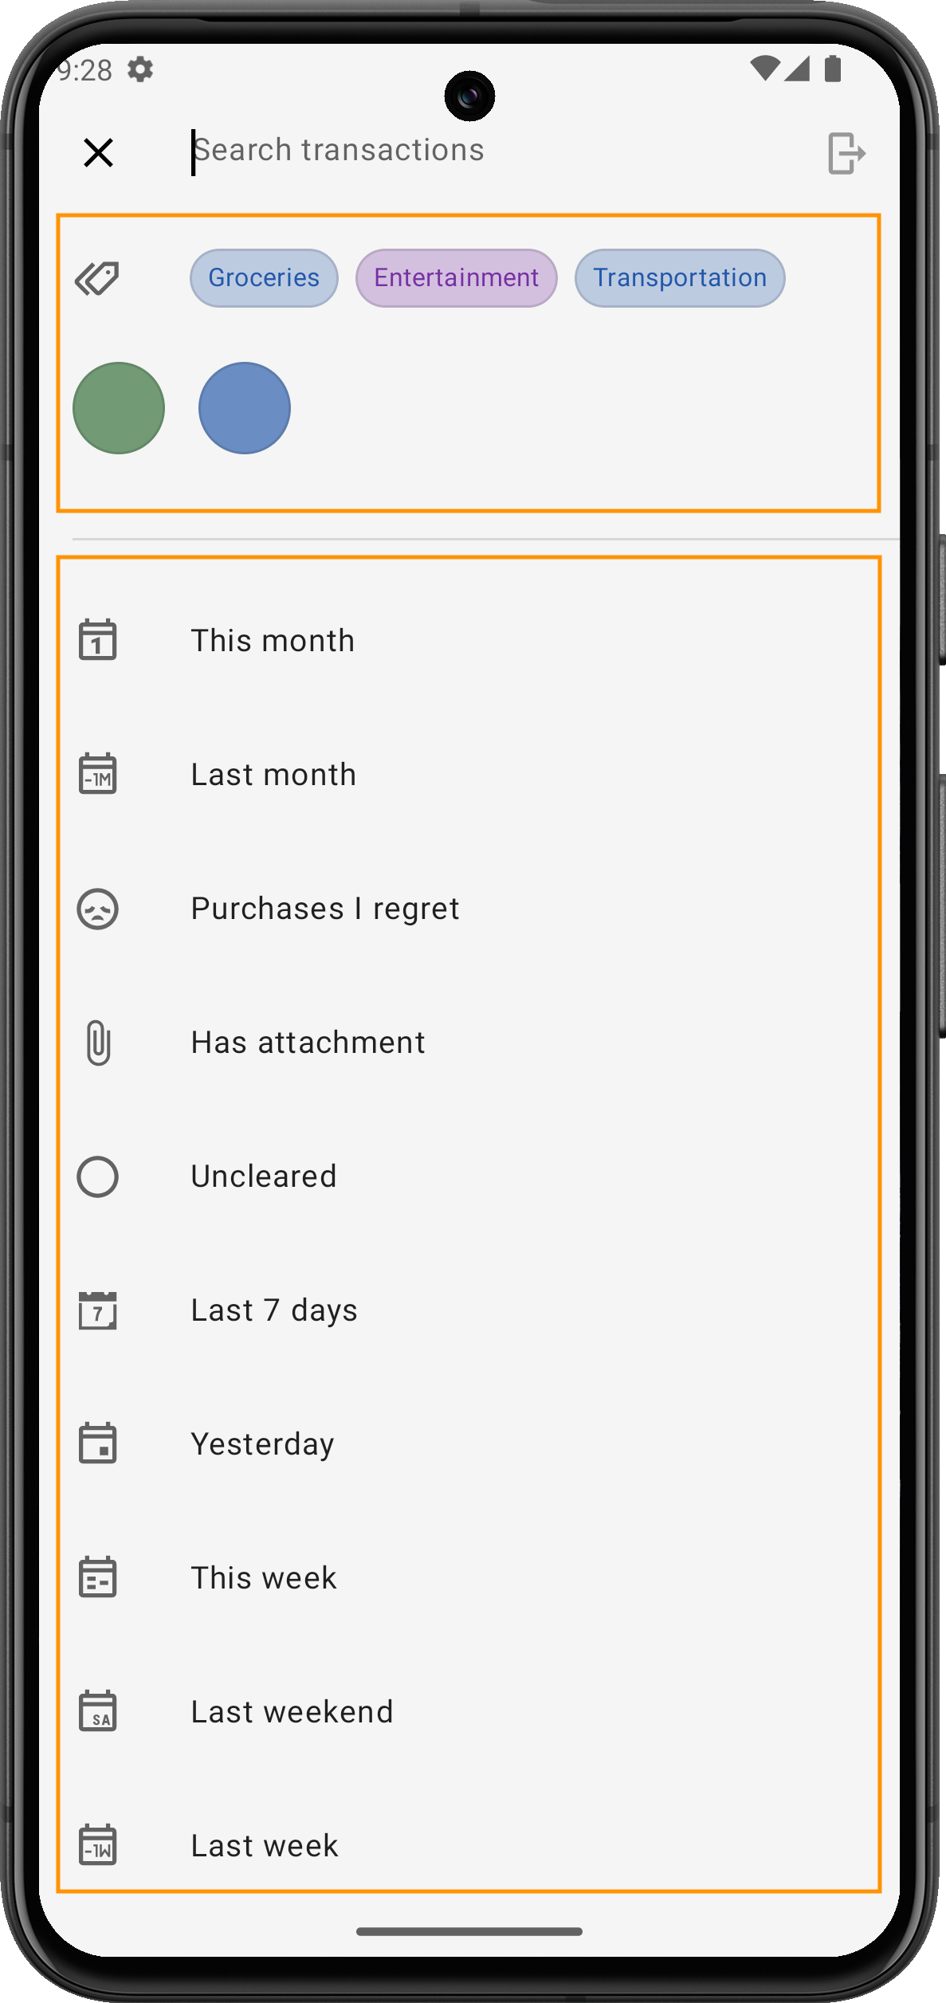The width and height of the screenshot is (946, 2003).
Task: Tap the export icon next to search
Action: 846,153
